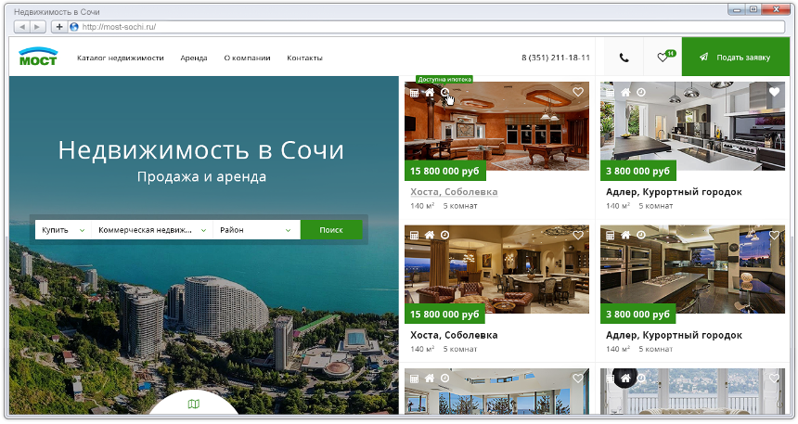Toggle the favorite heart on the bright windowed room card

tap(578, 379)
